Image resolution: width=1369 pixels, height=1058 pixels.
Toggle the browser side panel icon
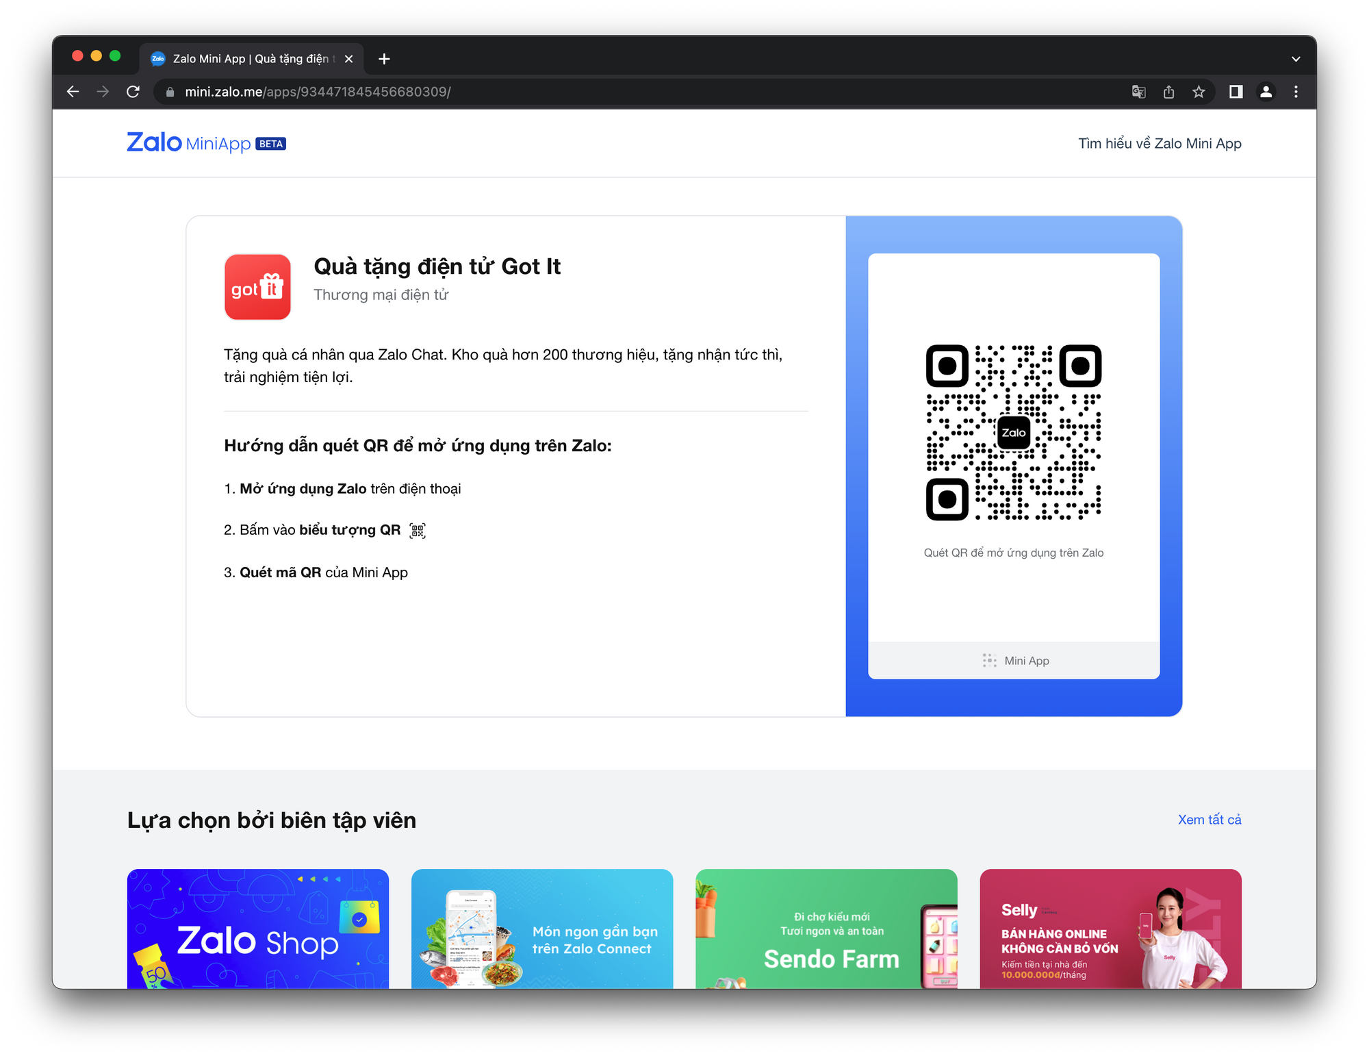(1236, 92)
